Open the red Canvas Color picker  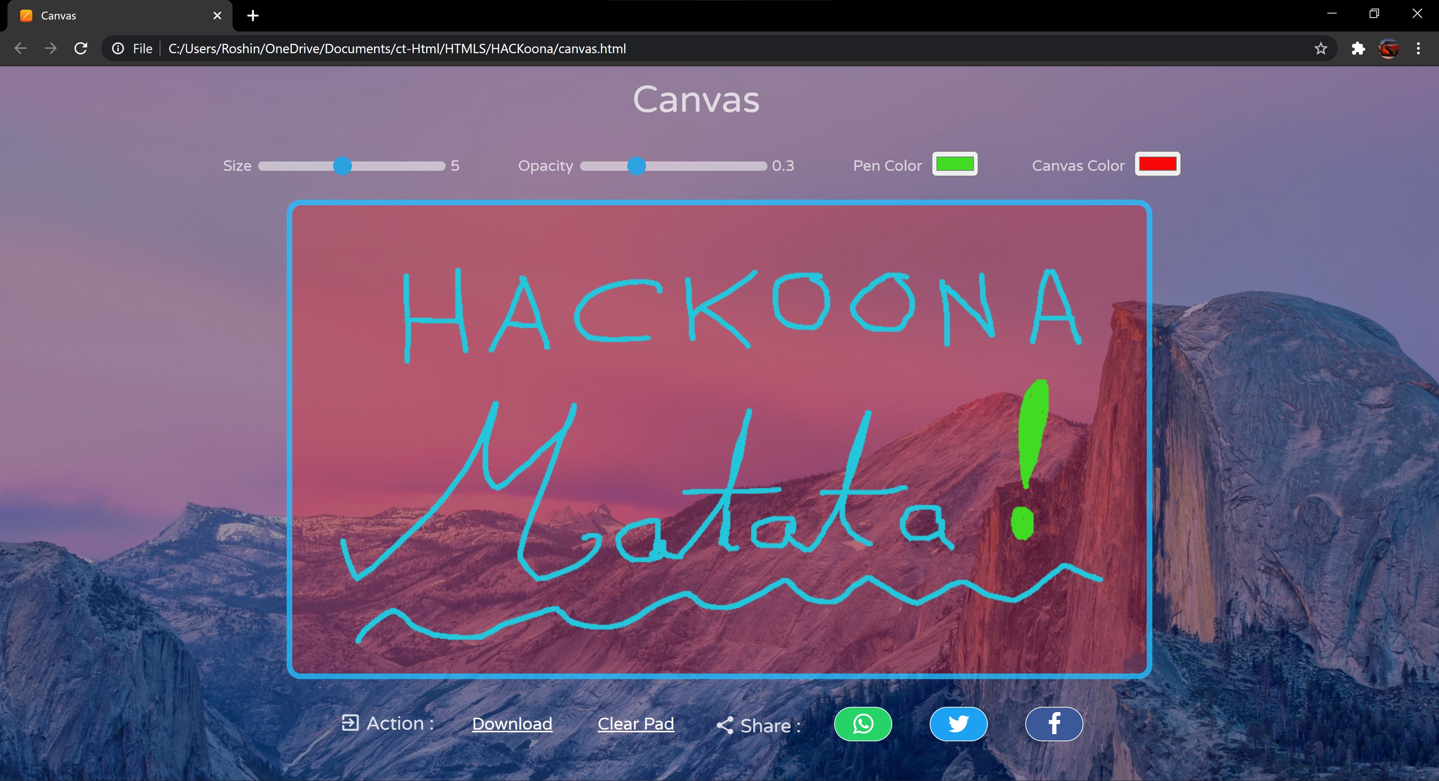[x=1158, y=164]
